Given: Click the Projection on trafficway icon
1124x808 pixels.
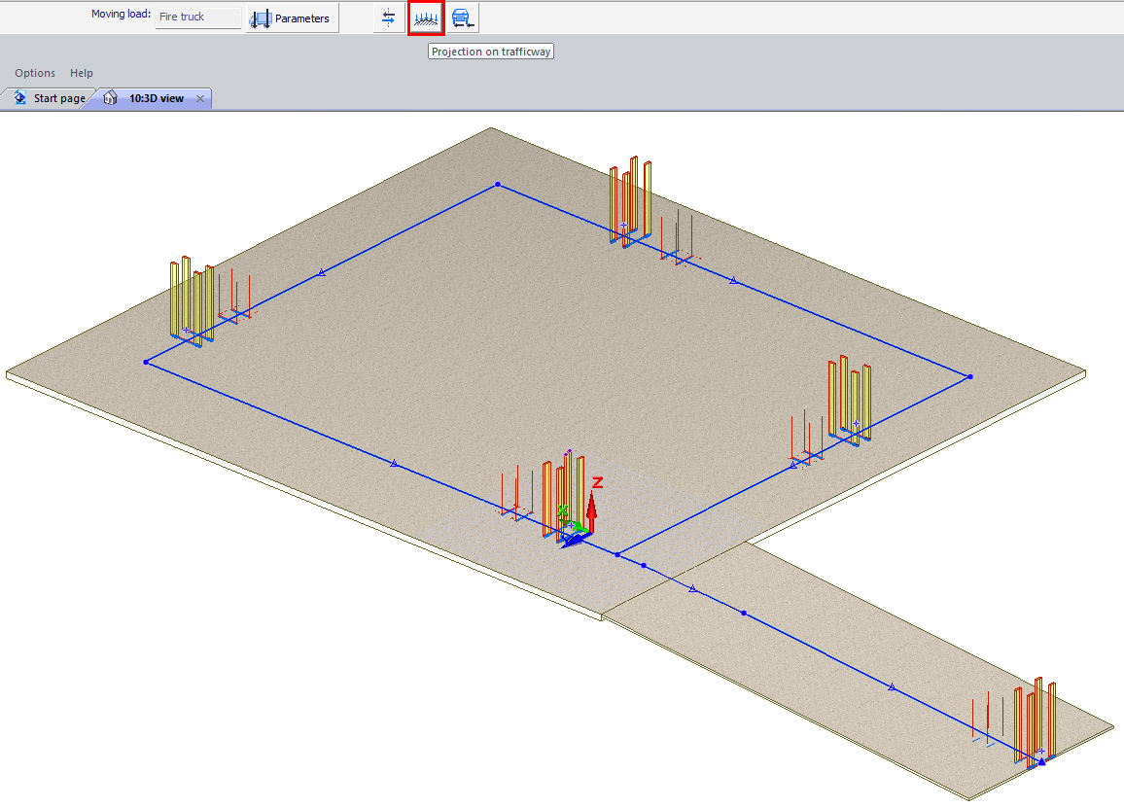Looking at the screenshot, I should 426,18.
